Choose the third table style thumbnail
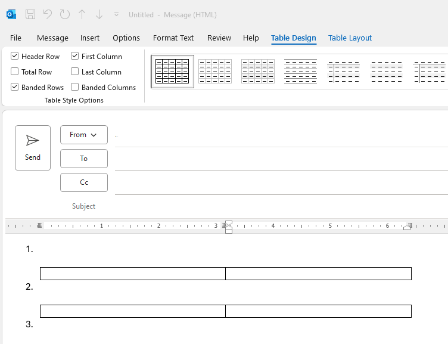Image resolution: width=448 pixels, height=344 pixels. (x=258, y=71)
